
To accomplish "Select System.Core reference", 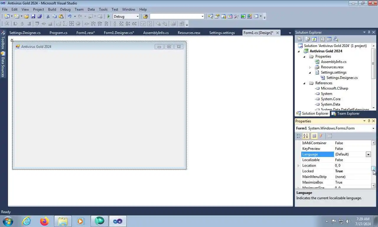I will [x=330, y=99].
